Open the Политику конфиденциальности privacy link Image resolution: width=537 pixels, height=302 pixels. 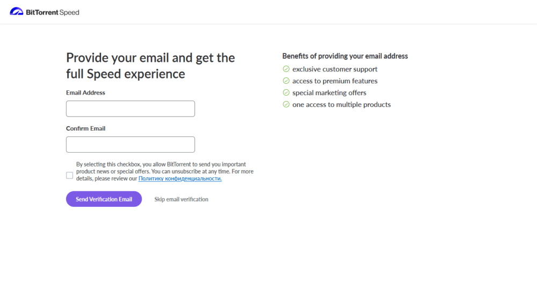[180, 178]
